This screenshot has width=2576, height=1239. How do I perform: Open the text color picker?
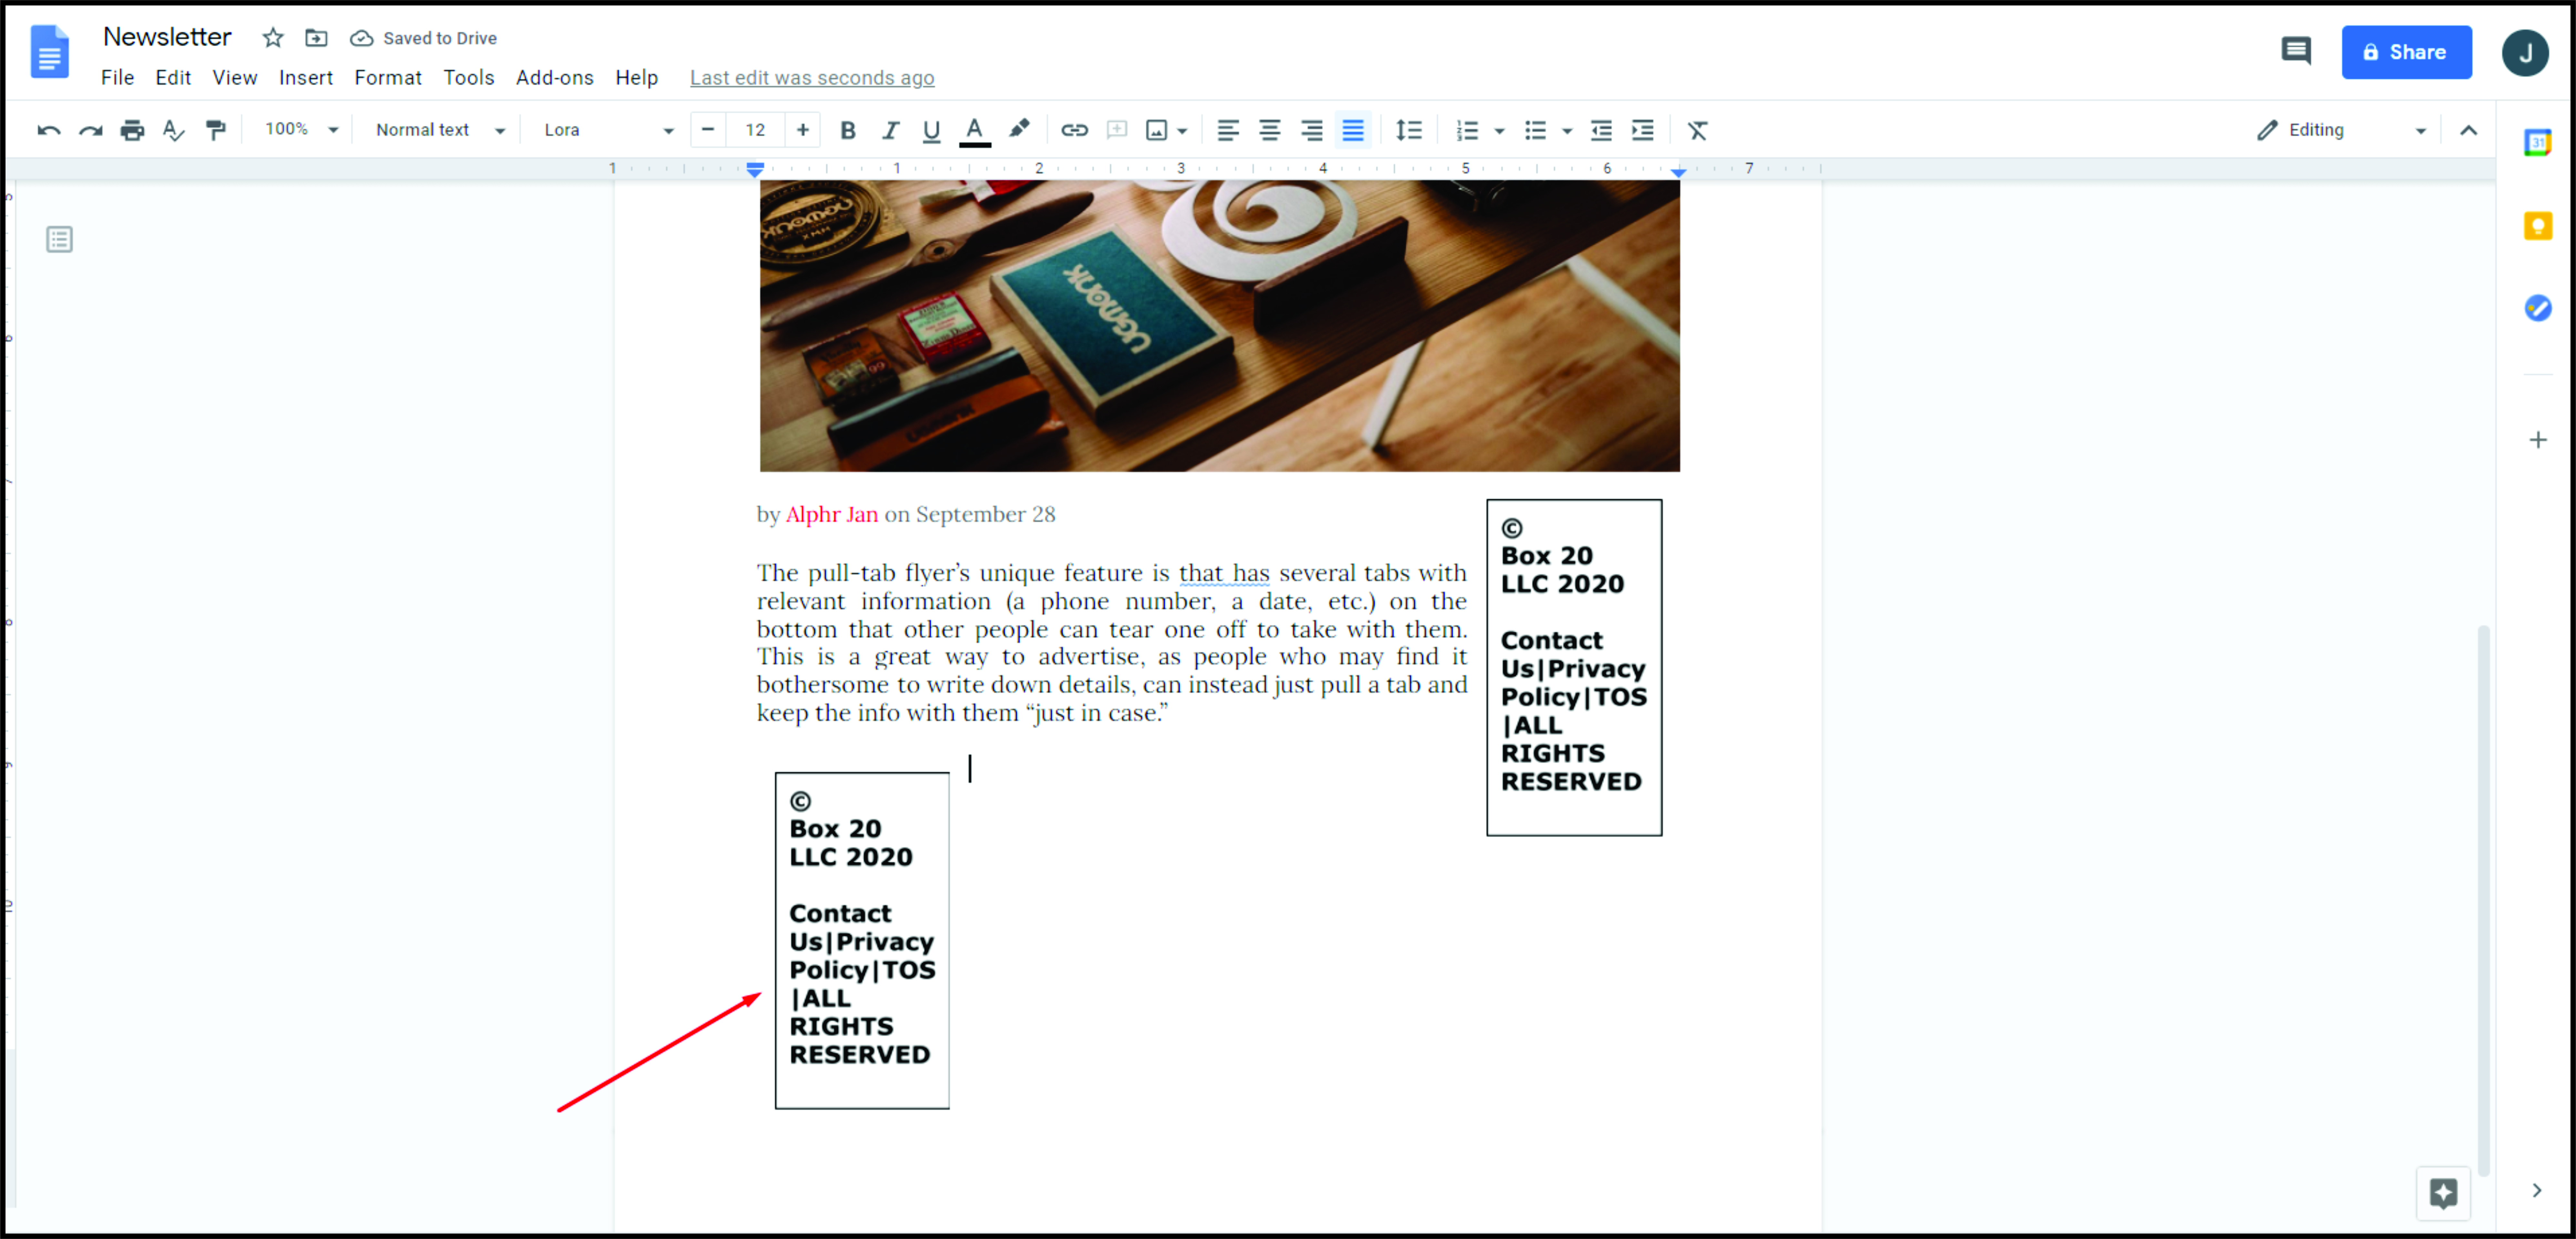974,130
